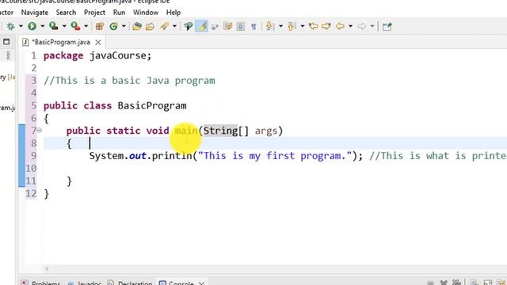The height and width of the screenshot is (285, 507).
Task: Click the Forward navigation gray arrow
Action: 362,26
